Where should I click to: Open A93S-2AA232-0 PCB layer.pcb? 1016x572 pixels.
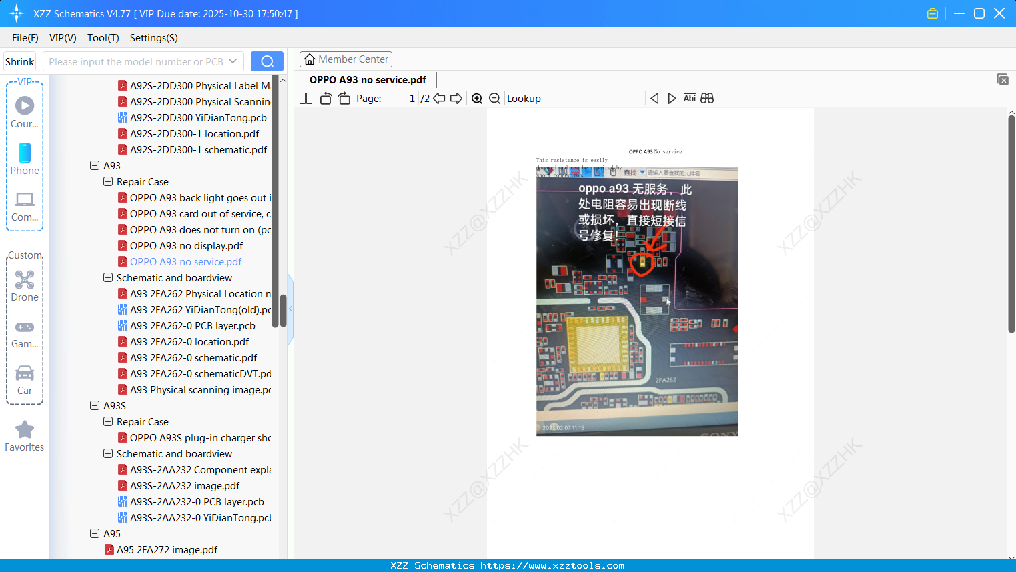tap(191, 502)
